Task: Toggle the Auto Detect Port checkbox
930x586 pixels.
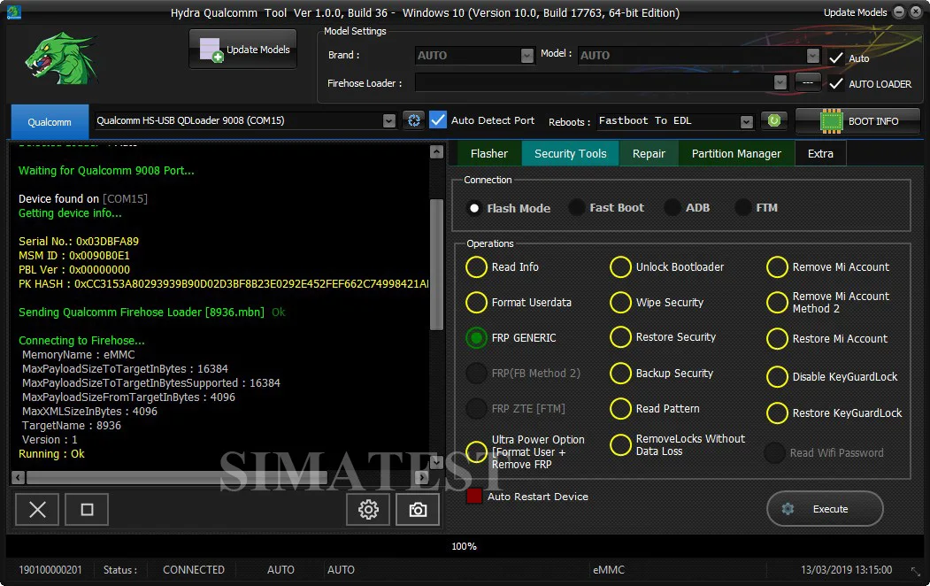Action: click(438, 120)
